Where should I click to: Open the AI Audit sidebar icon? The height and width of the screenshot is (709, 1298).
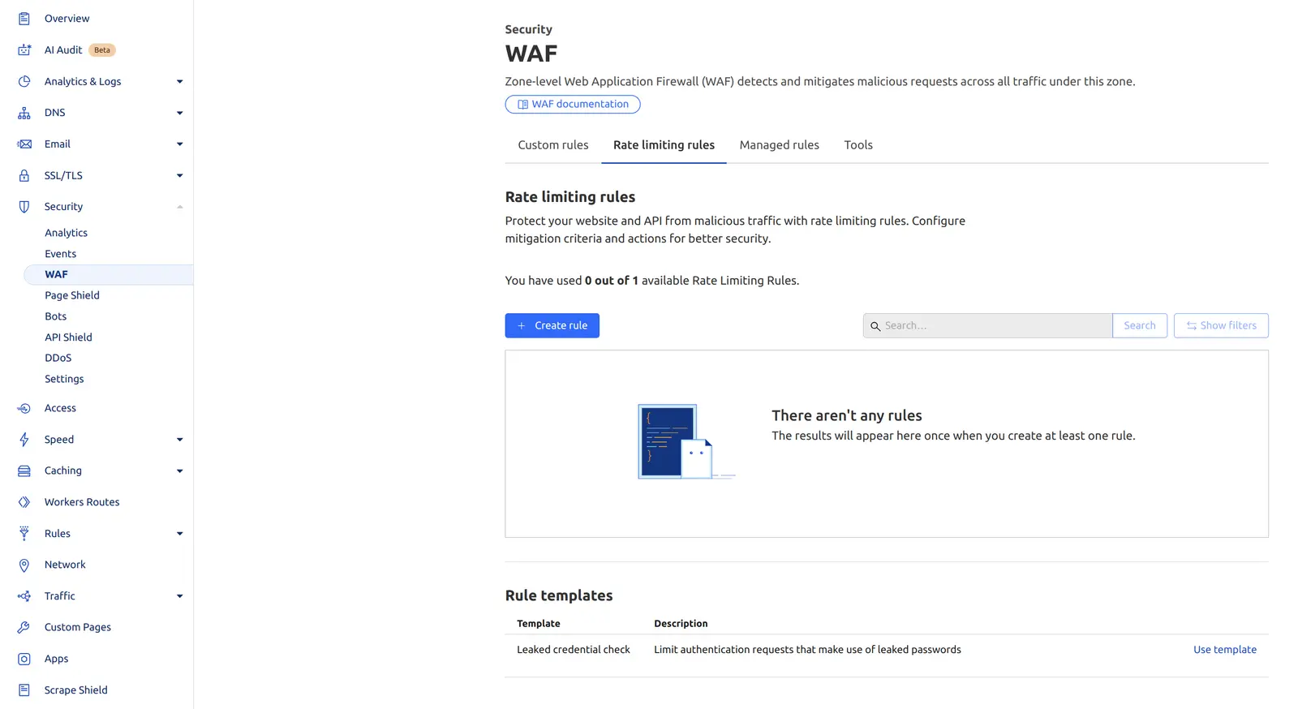tap(24, 49)
